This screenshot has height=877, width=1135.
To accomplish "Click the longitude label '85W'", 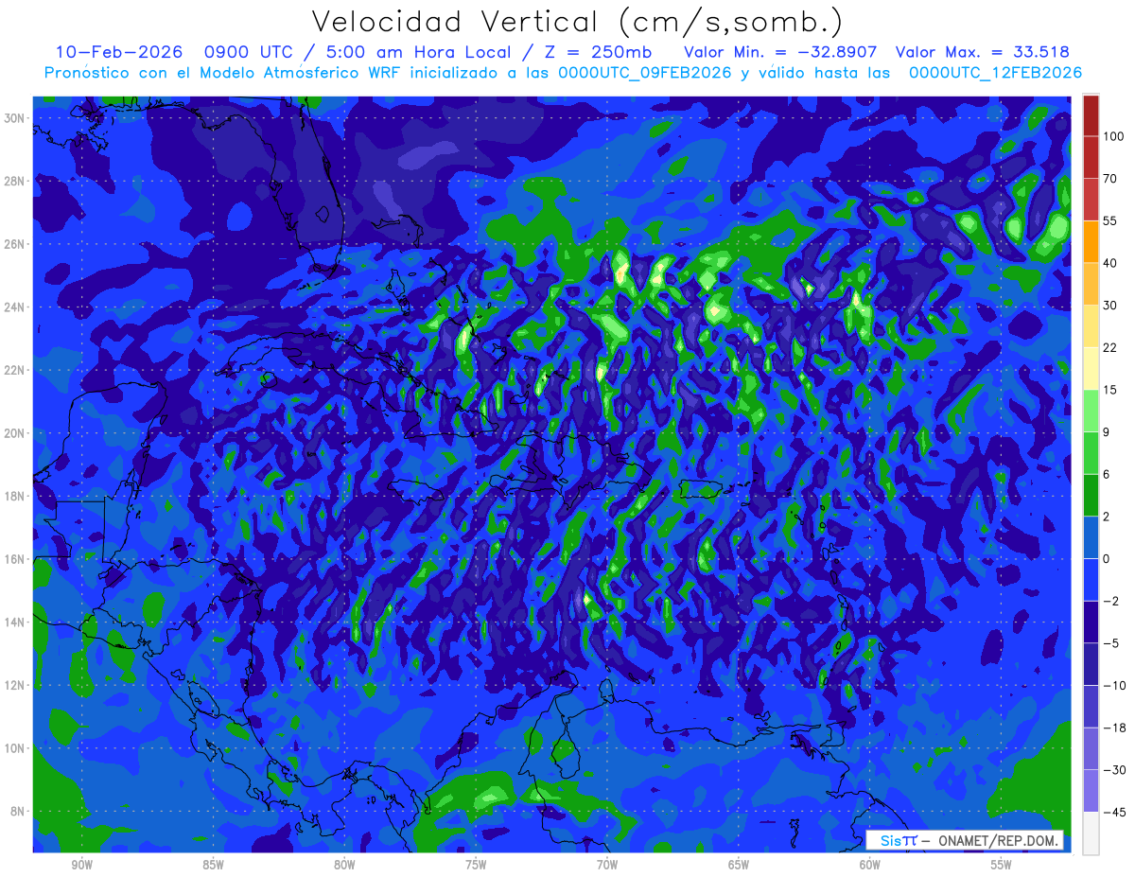I will click(x=213, y=866).
